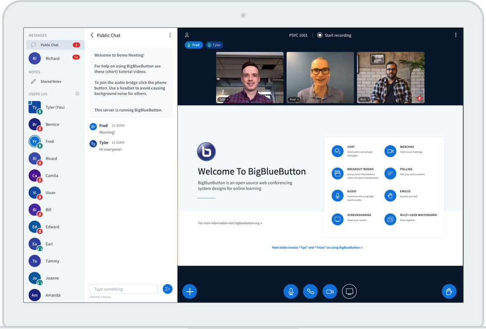Select user Joanne
The image size is (486, 329).
coord(53,278)
